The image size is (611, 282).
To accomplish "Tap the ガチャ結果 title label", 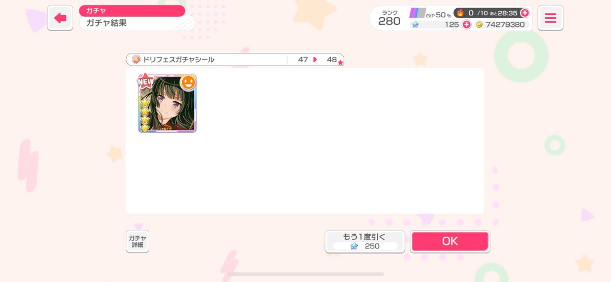I will tap(106, 23).
